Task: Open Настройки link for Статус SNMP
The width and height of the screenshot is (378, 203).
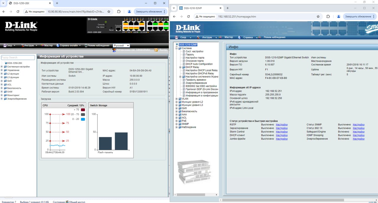Action: 359,125
